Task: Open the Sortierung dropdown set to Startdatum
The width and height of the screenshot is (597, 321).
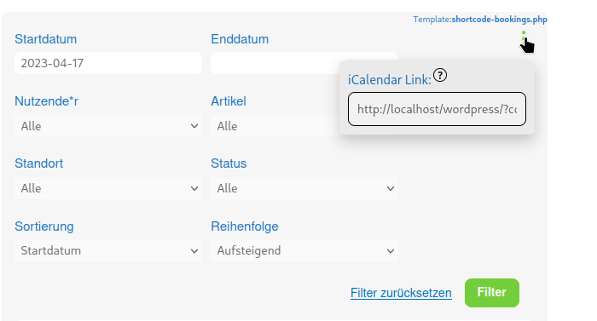Action: tap(108, 250)
